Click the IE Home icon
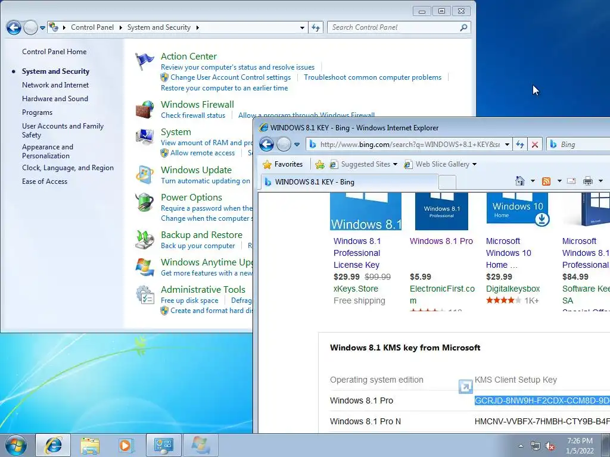 pos(519,181)
